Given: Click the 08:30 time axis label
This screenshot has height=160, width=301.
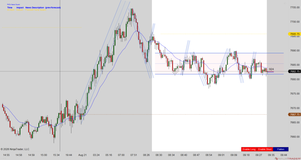Looking at the screenshot, I should click(x=159, y=155).
